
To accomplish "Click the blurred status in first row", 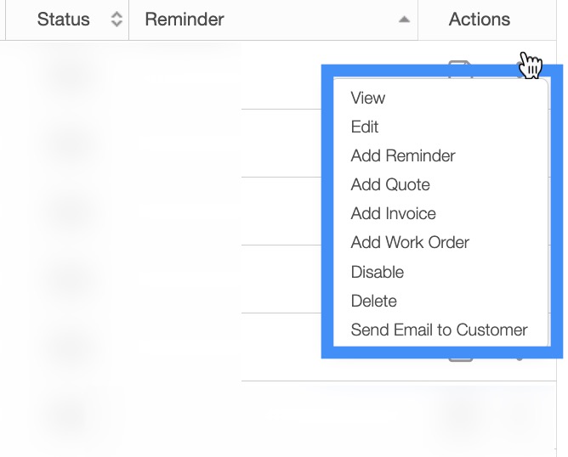I will 69,75.
